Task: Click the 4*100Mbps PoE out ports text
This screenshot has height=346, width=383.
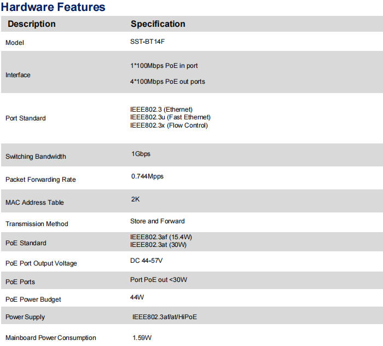Action: click(x=167, y=82)
